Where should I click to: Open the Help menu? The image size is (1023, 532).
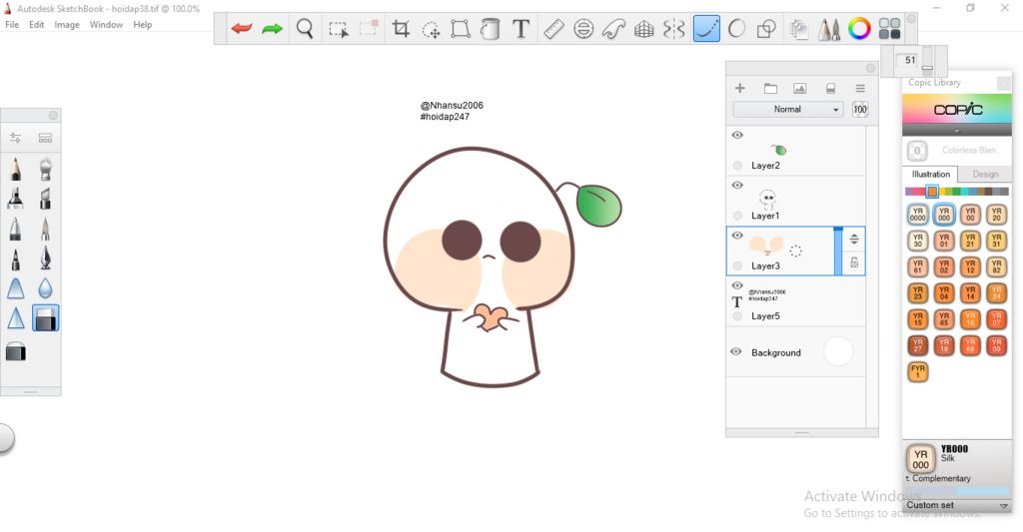pyautogui.click(x=142, y=25)
